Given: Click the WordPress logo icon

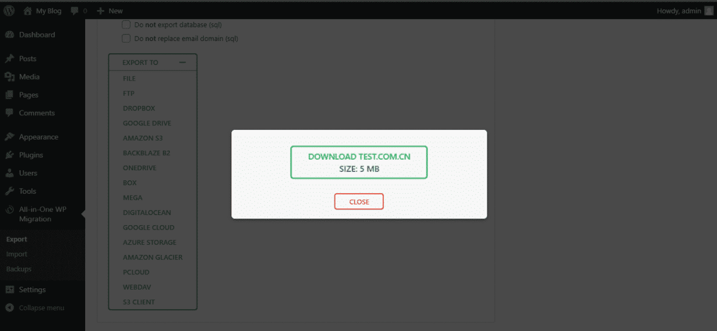Looking at the screenshot, I should [x=9, y=11].
